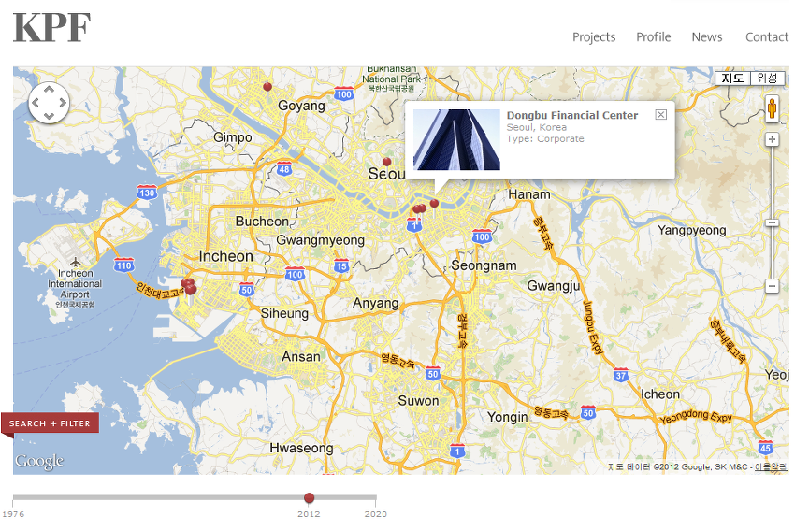Viewport: 795px width, 530px height.
Task: Switch to 지도 map view
Action: tap(732, 78)
